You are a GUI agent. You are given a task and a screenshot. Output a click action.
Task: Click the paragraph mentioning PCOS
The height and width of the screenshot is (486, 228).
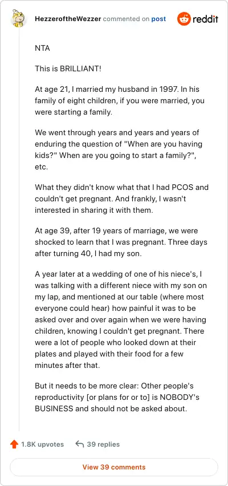121,199
